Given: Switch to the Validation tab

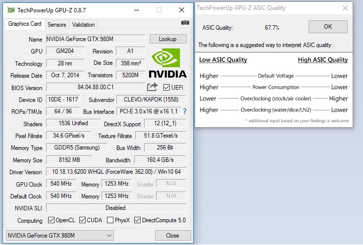Looking at the screenshot, I should (83, 25).
